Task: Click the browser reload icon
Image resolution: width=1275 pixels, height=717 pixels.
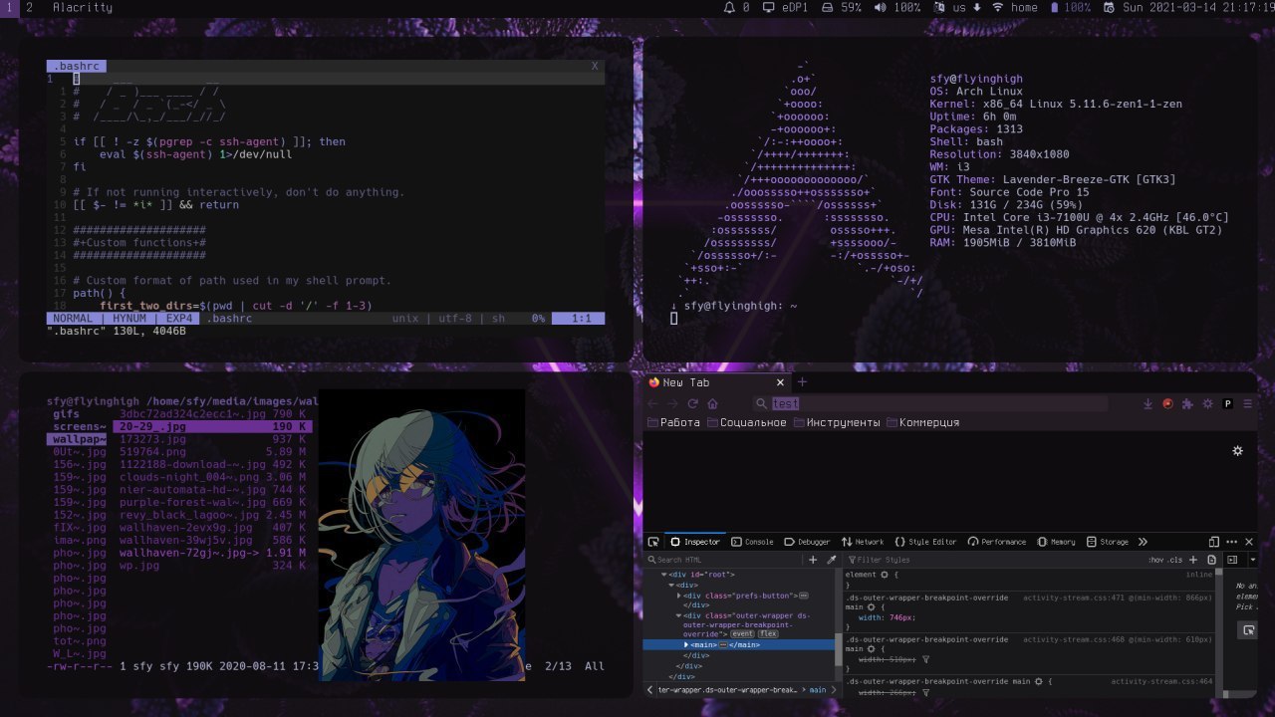Action: 693,403
